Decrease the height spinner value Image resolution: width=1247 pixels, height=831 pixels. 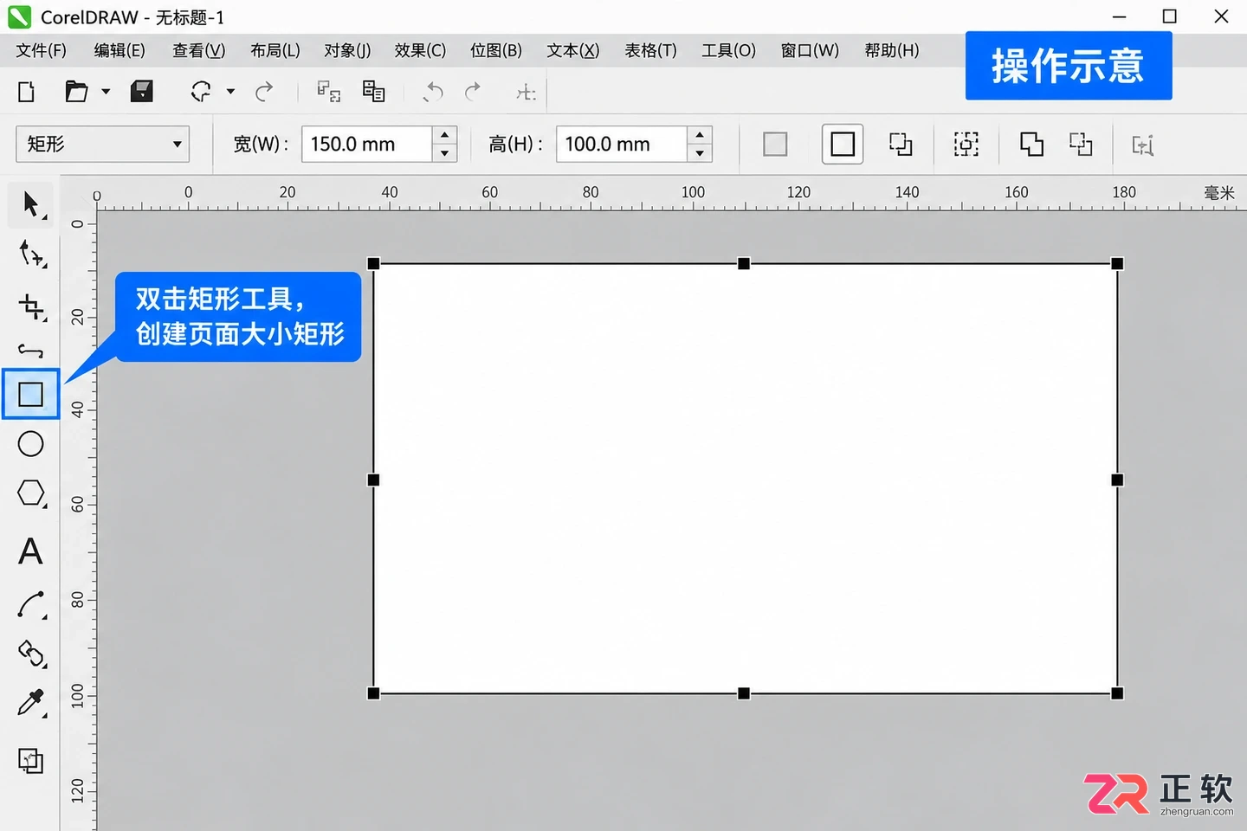tap(700, 153)
